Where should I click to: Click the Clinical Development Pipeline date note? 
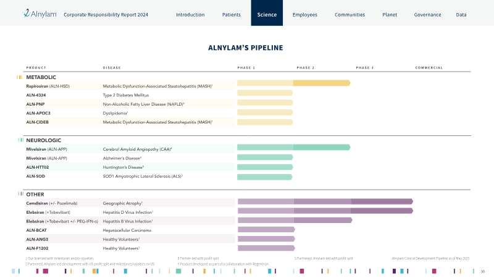tap(430, 258)
